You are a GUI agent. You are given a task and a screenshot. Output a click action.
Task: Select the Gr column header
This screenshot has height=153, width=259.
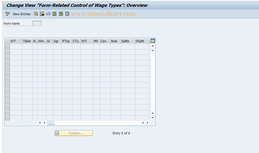click(x=50, y=41)
